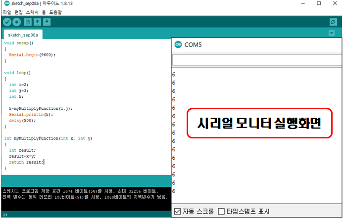The height and width of the screenshot is (219, 343).
Task: Open the 도움말 menu
Action: (55, 12)
